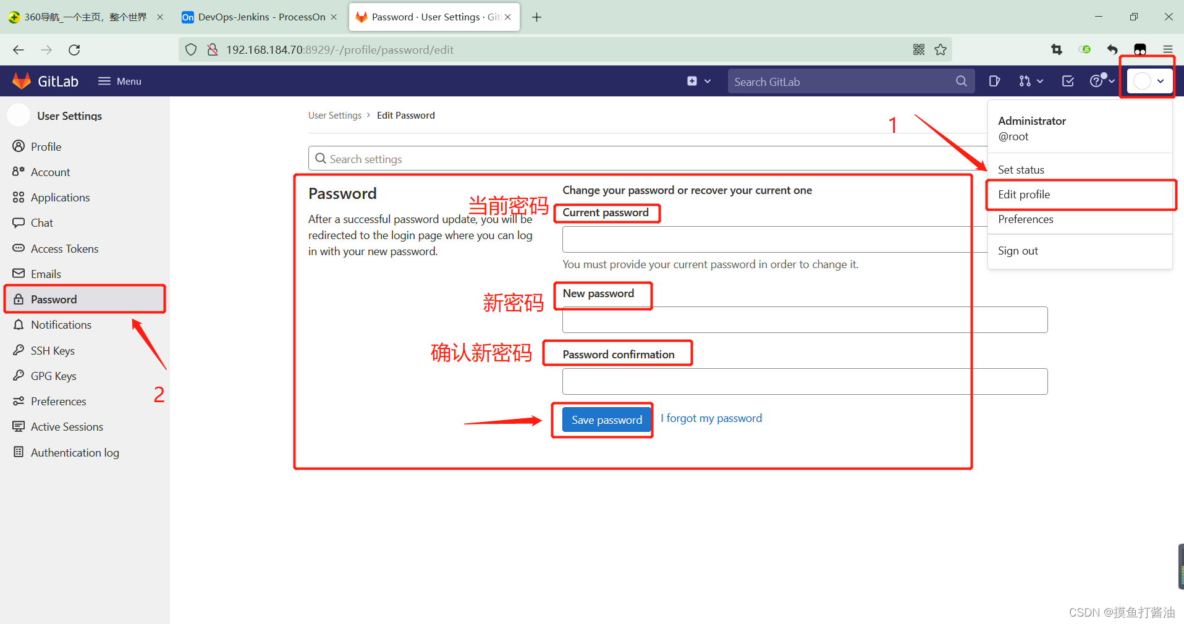Reload the page with refresh icon
This screenshot has height=624, width=1184.
(74, 50)
